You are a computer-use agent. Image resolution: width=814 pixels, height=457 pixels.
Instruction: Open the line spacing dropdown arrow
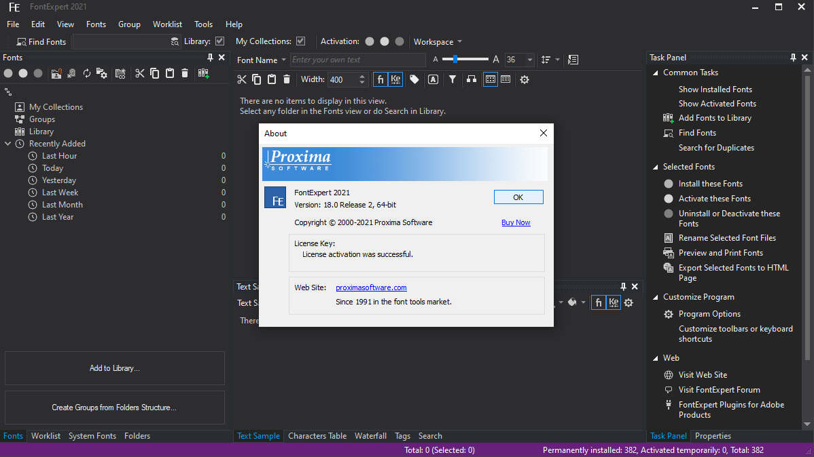(x=558, y=60)
